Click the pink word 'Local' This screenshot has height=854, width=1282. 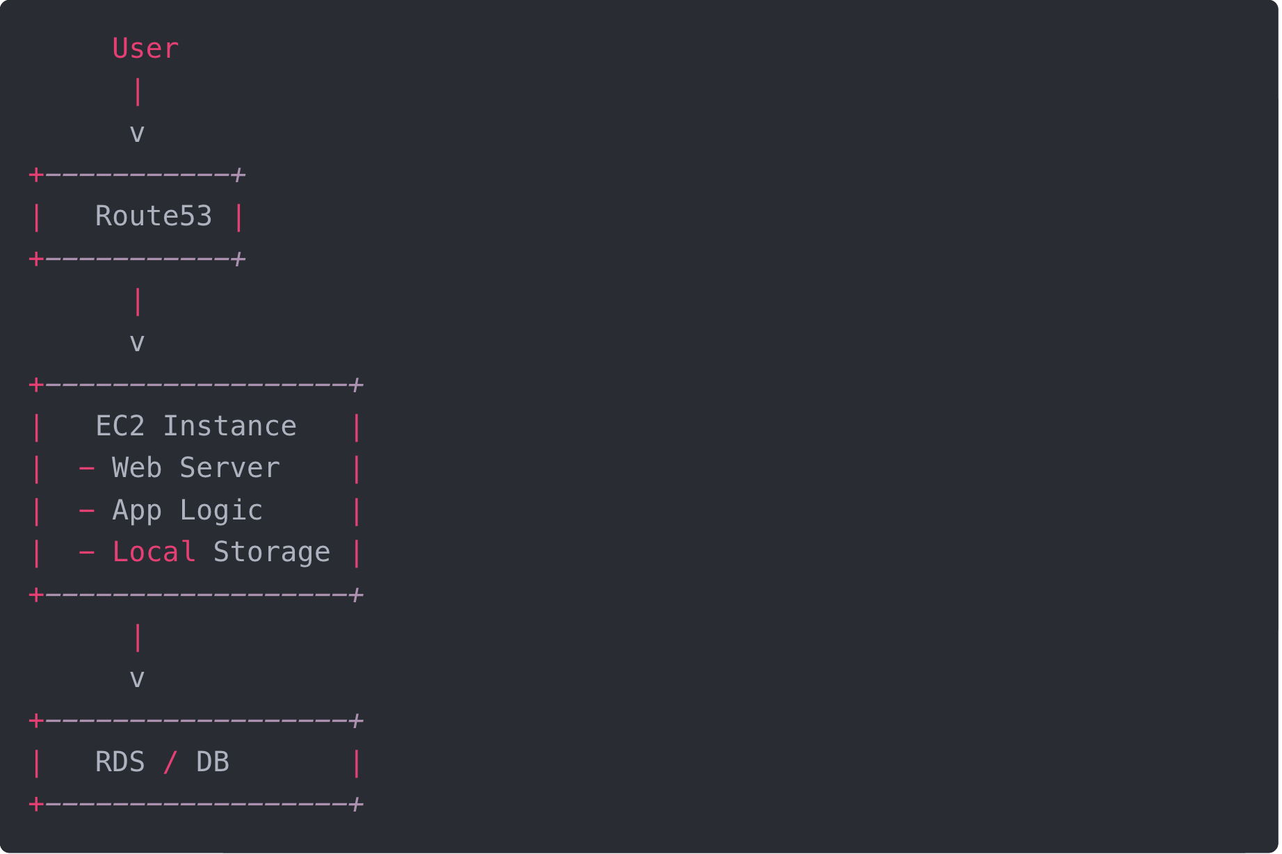(154, 552)
